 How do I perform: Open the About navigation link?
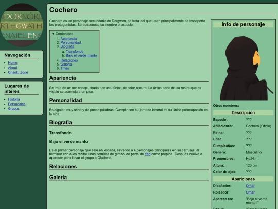[x=12, y=68]
